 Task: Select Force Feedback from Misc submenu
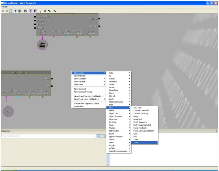pos(144,128)
